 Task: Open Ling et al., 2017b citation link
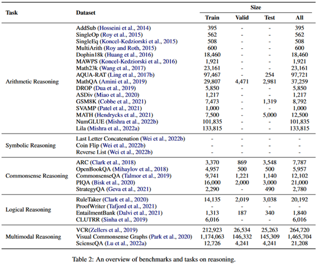131,75
